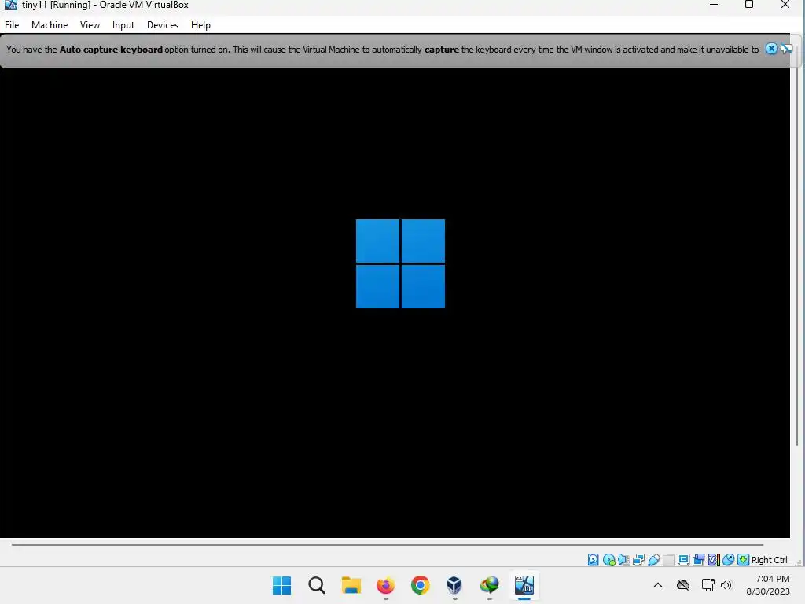Screen dimensions: 805x604
Task: Click the keyboard capture arrow icon
Action: point(743,559)
